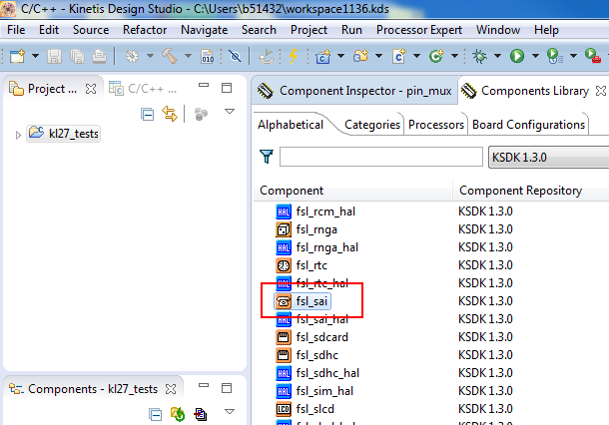Click the Save All toolbar icon

pyautogui.click(x=77, y=57)
